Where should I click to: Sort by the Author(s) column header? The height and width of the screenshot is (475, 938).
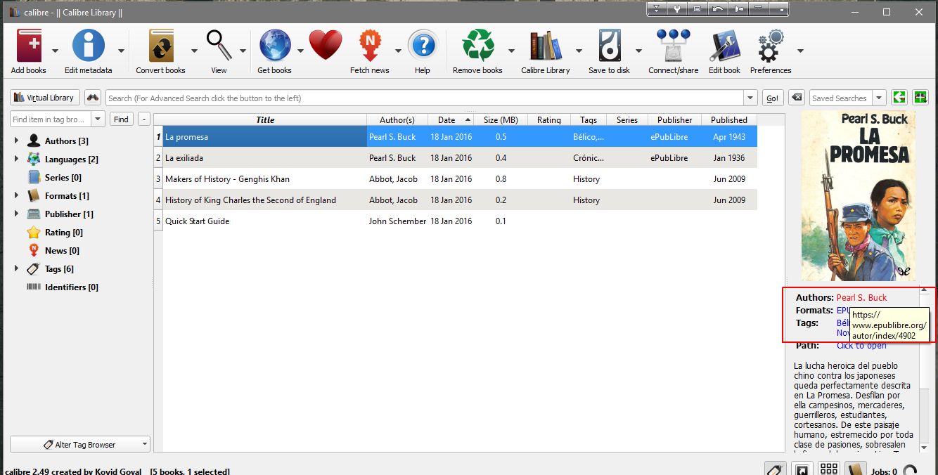click(x=397, y=119)
